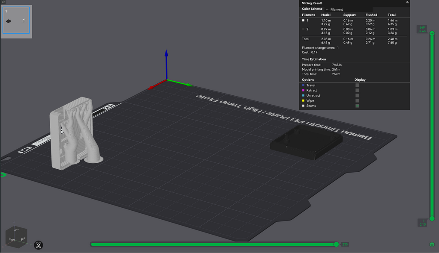Enable the Travel display checkbox
Screen dimensions: 439x253
click(357, 85)
